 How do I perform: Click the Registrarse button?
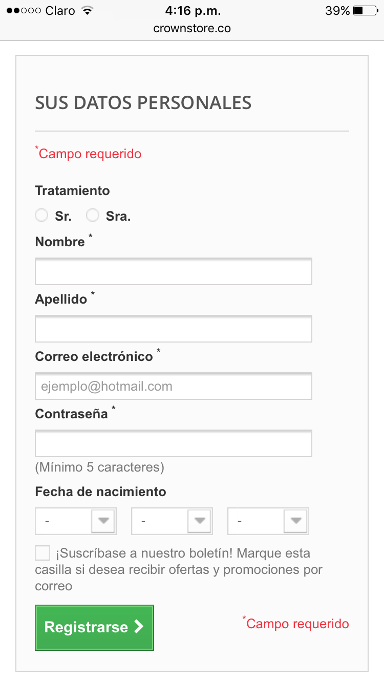[94, 628]
